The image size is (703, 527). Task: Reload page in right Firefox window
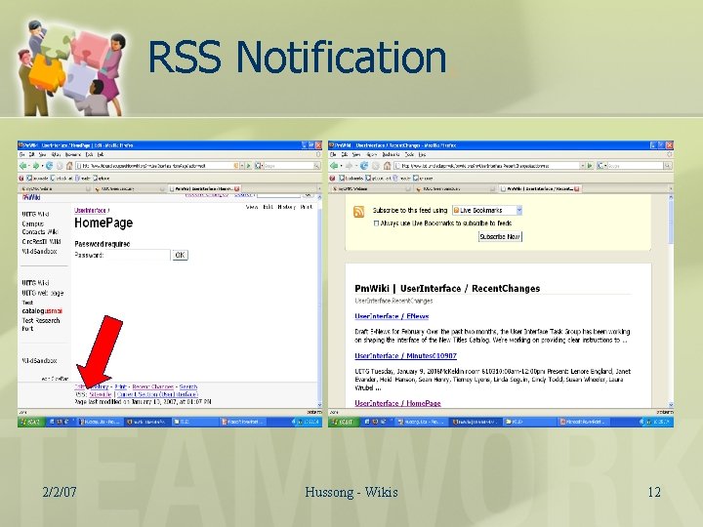click(364, 166)
